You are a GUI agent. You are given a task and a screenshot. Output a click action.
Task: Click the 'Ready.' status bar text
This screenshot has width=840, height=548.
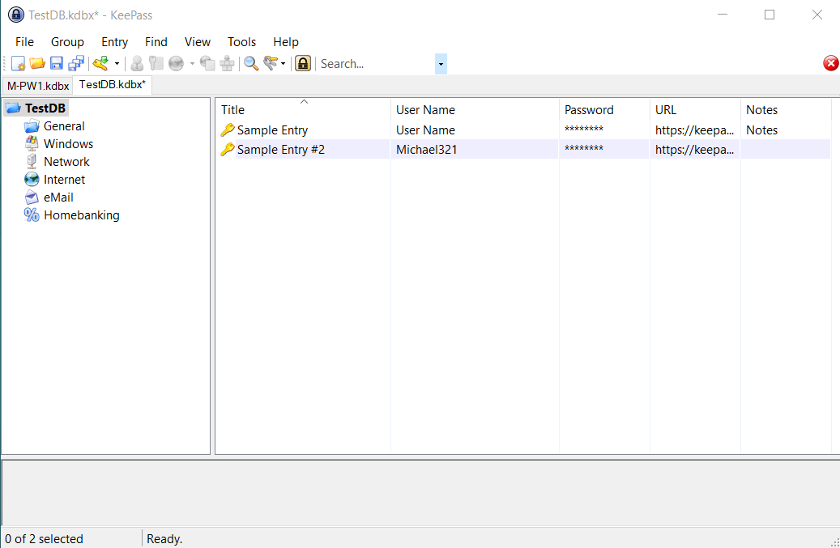[164, 539]
